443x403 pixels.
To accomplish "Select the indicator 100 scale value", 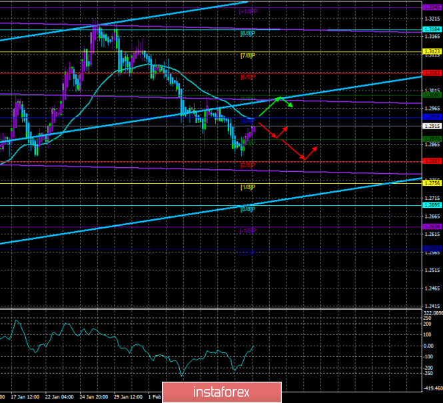I will (428, 334).
